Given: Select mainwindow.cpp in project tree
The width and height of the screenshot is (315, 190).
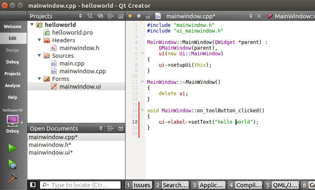Looking at the screenshot, I should (x=82, y=71).
